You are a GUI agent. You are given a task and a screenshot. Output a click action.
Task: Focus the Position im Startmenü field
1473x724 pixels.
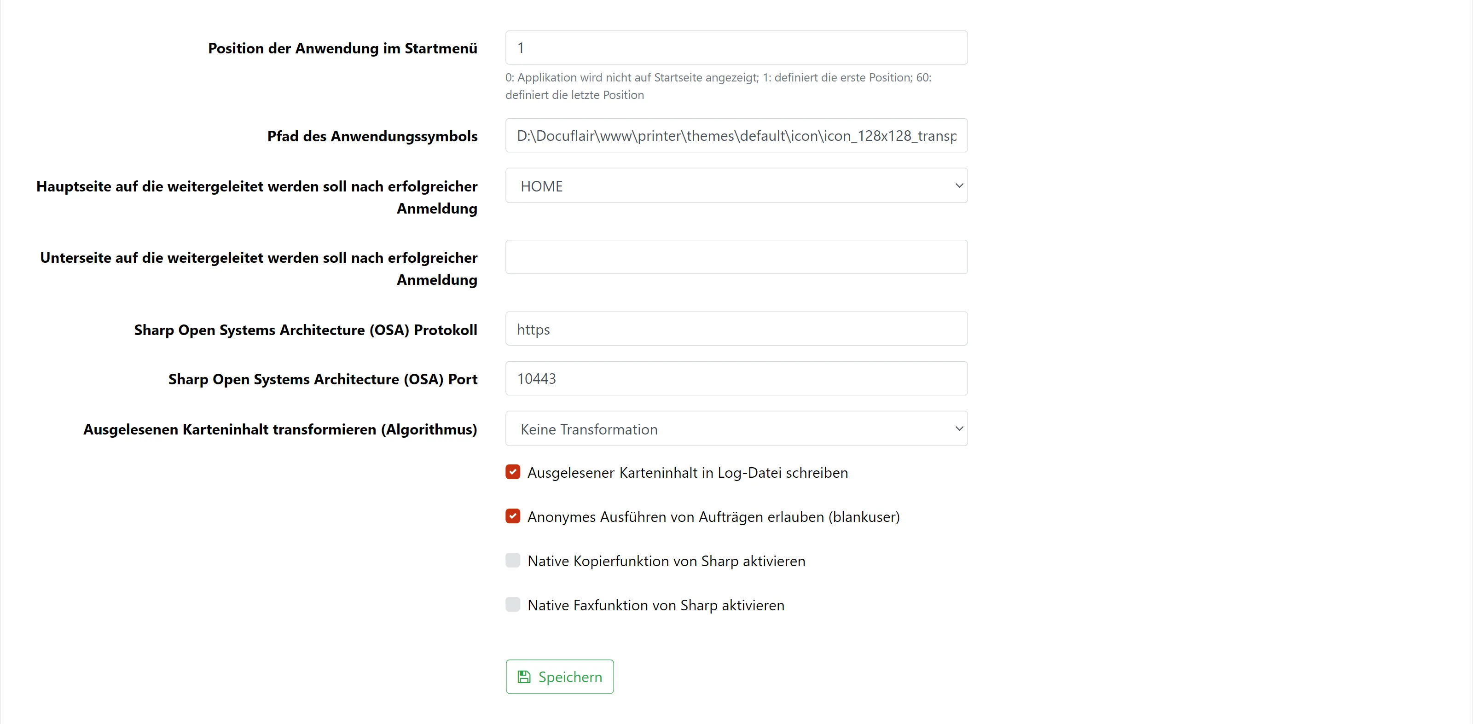click(x=736, y=48)
